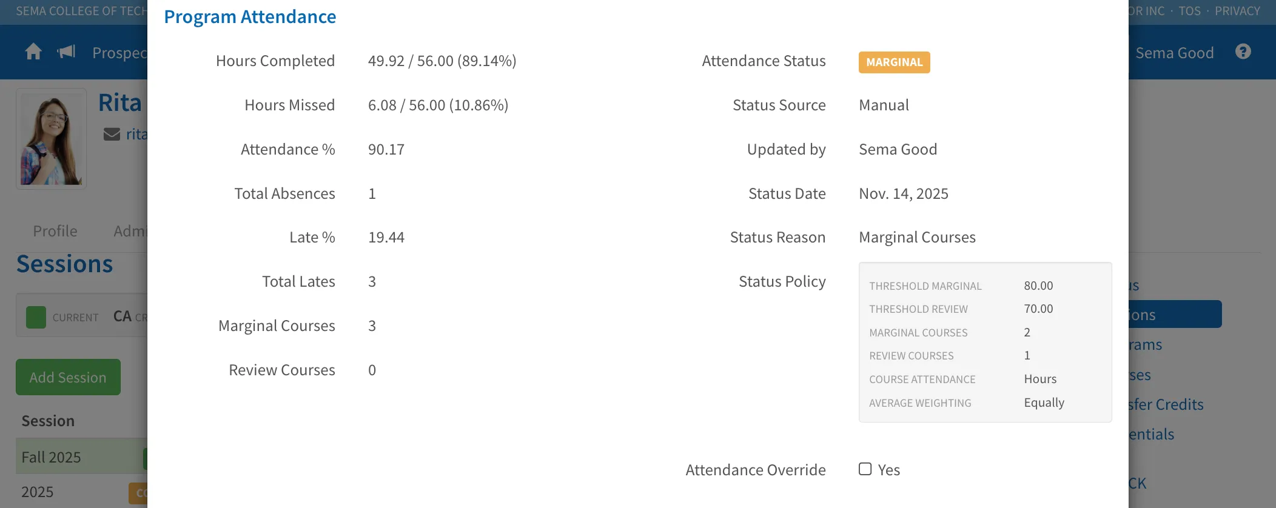
Task: Open the Prospects menu item
Action: tap(119, 53)
